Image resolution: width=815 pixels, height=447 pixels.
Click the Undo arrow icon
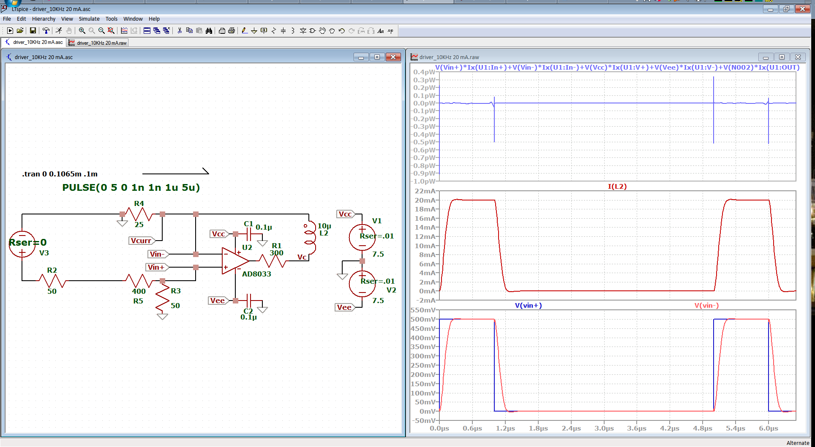tap(342, 30)
